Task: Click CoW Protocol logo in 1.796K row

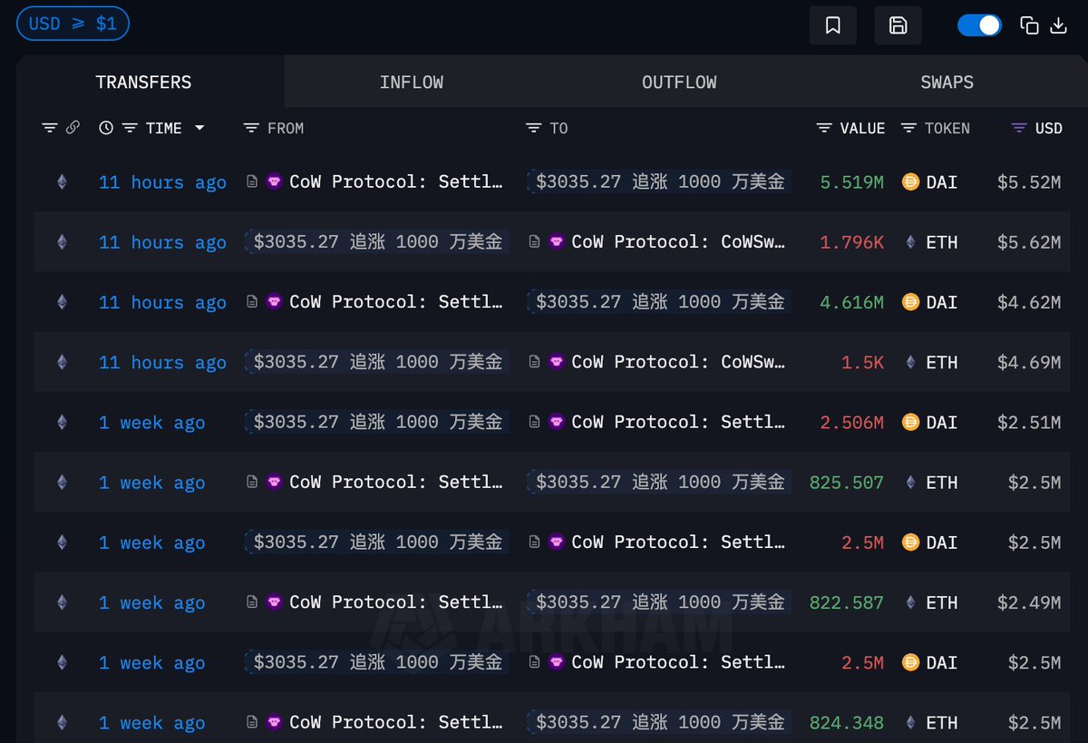Action: click(x=556, y=241)
